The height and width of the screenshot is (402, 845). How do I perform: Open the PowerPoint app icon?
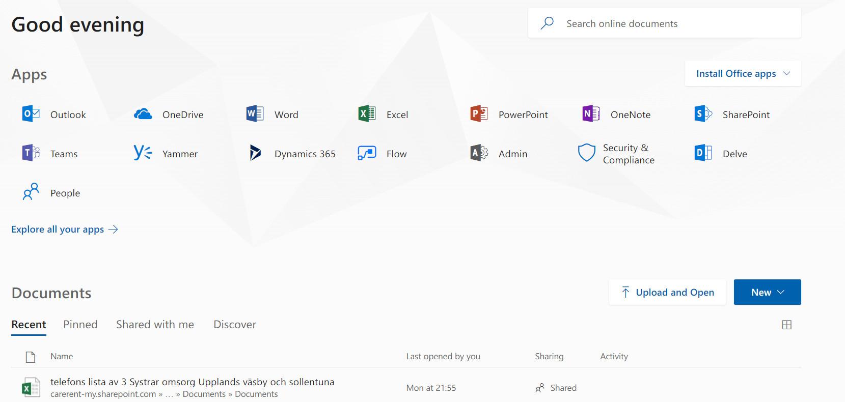click(479, 113)
